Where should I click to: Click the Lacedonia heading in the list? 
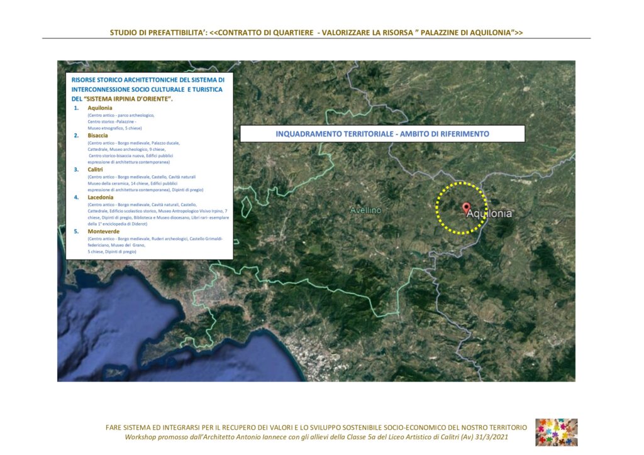click(101, 197)
